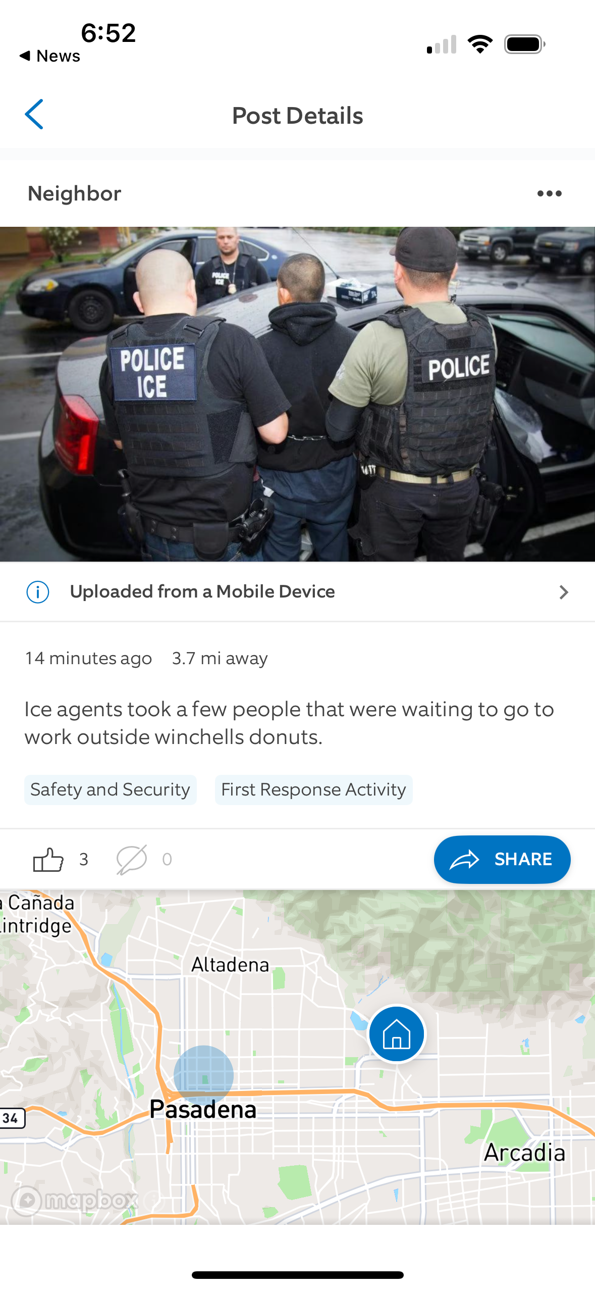View the ICE police photo full size
The image size is (595, 1291).
click(x=297, y=394)
